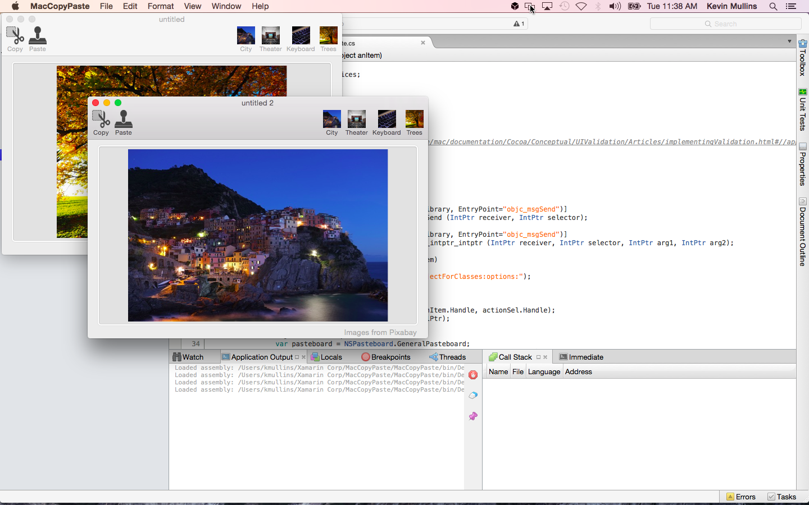Screen dimensions: 809x505
Task: Stop output with the red hand icon
Action: pyautogui.click(x=473, y=375)
